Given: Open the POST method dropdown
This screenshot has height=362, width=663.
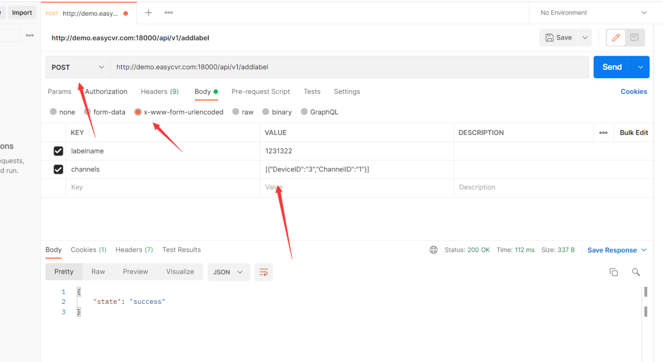Looking at the screenshot, I should [x=78, y=67].
